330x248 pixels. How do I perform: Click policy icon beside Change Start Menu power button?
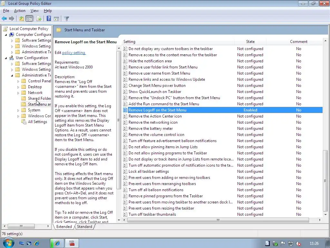(x=125, y=85)
